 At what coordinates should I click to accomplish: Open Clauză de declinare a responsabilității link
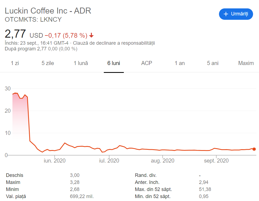pyautogui.click(x=114, y=43)
